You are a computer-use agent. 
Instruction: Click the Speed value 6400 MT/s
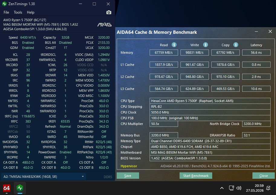pos(28,37)
